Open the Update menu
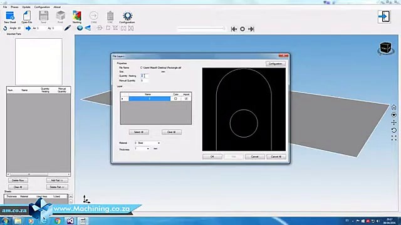This screenshot has height=225, width=401. tap(26, 7)
